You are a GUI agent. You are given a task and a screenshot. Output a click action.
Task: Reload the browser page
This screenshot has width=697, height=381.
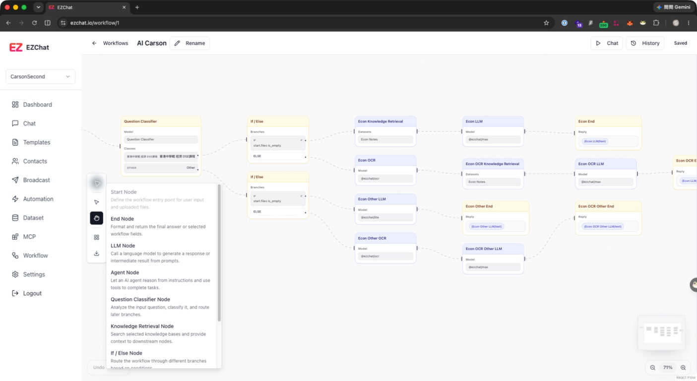tap(34, 23)
